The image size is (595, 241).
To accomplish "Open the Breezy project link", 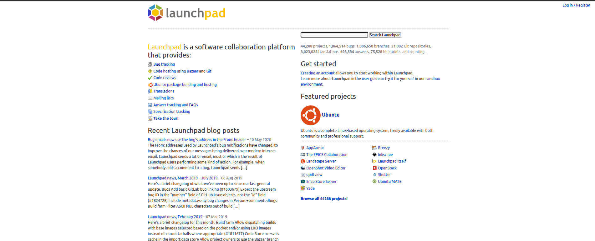I will tap(384, 148).
